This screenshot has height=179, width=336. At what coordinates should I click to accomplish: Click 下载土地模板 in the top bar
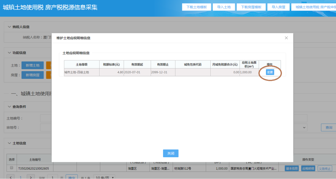pos(197,7)
